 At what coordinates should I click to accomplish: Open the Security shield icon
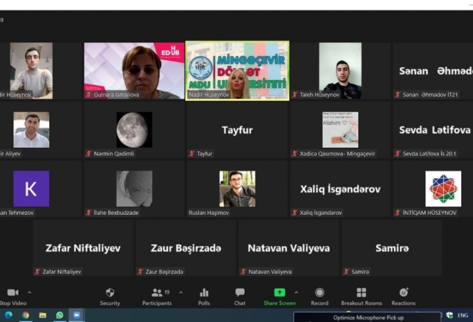tap(110, 292)
